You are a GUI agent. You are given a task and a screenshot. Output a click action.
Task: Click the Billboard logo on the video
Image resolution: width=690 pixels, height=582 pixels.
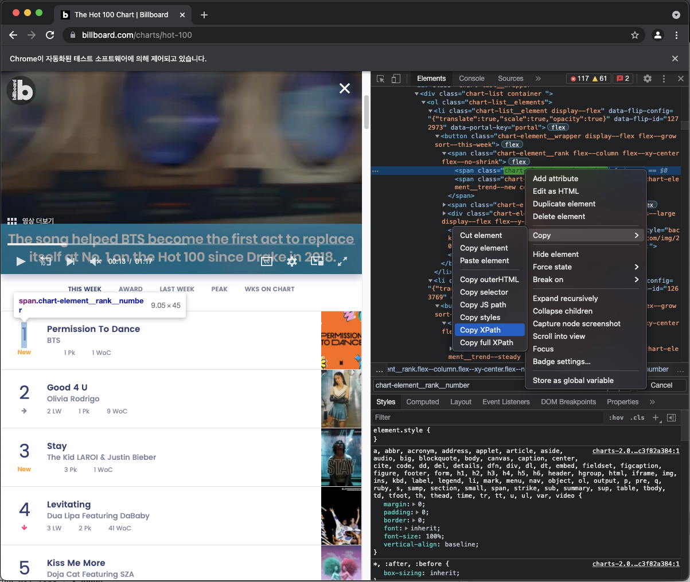(21, 90)
